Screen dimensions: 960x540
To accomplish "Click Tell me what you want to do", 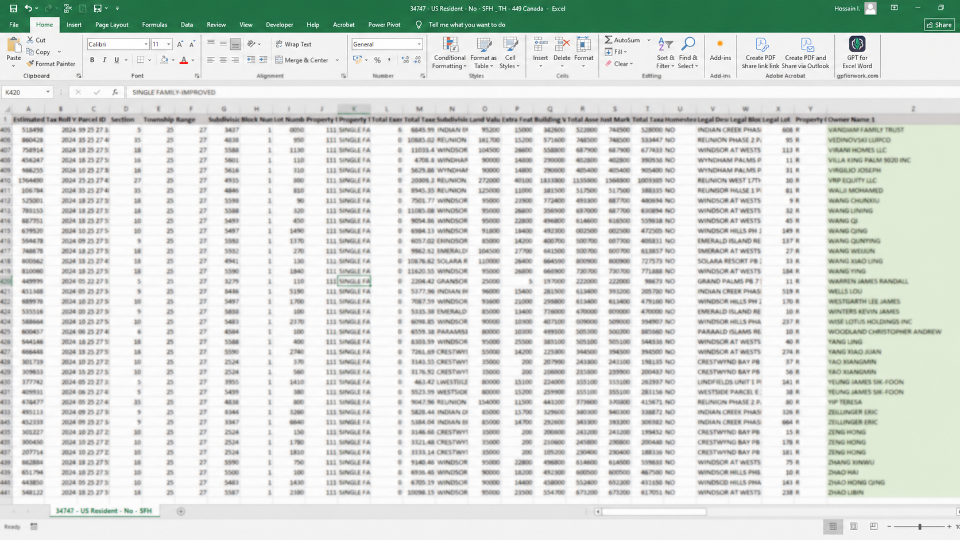I will tap(467, 25).
